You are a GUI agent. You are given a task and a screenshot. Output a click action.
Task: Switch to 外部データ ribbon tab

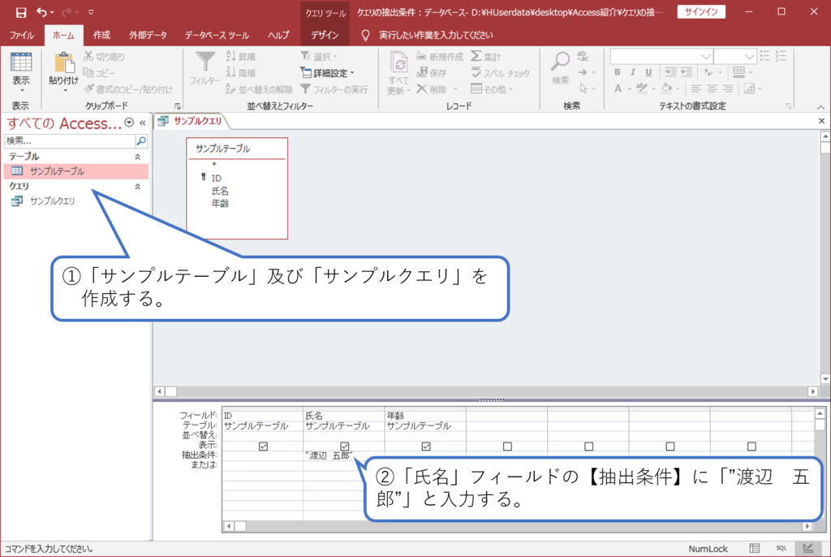[x=148, y=35]
